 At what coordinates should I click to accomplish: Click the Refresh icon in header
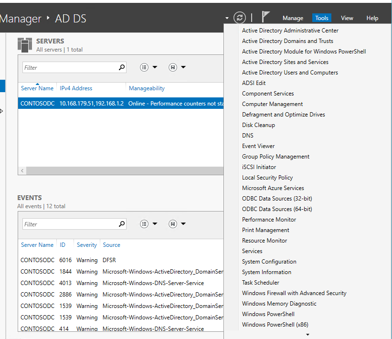pos(240,18)
